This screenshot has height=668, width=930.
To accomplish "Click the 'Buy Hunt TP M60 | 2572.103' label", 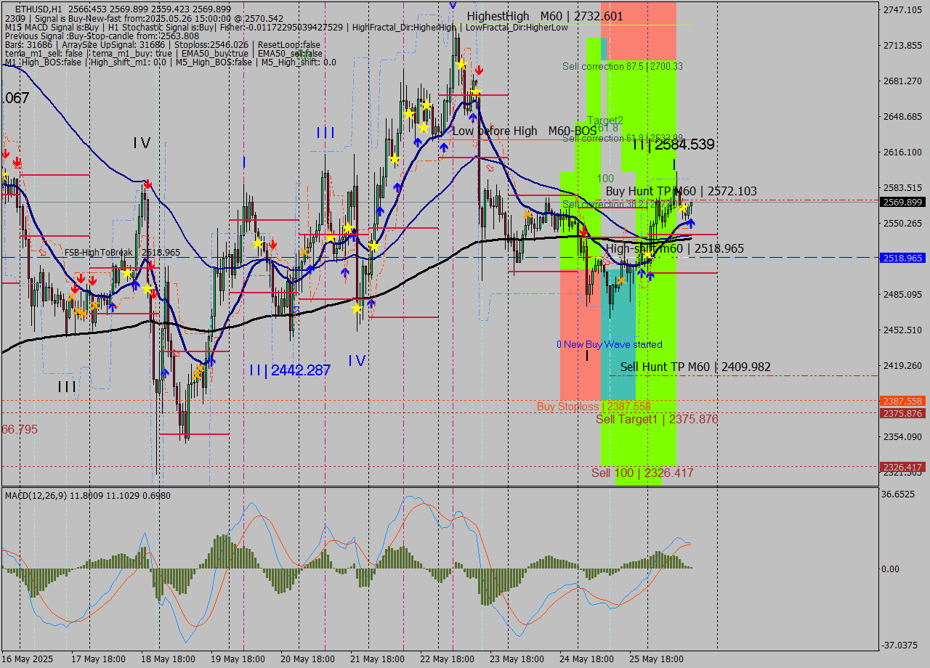I will click(x=682, y=191).
